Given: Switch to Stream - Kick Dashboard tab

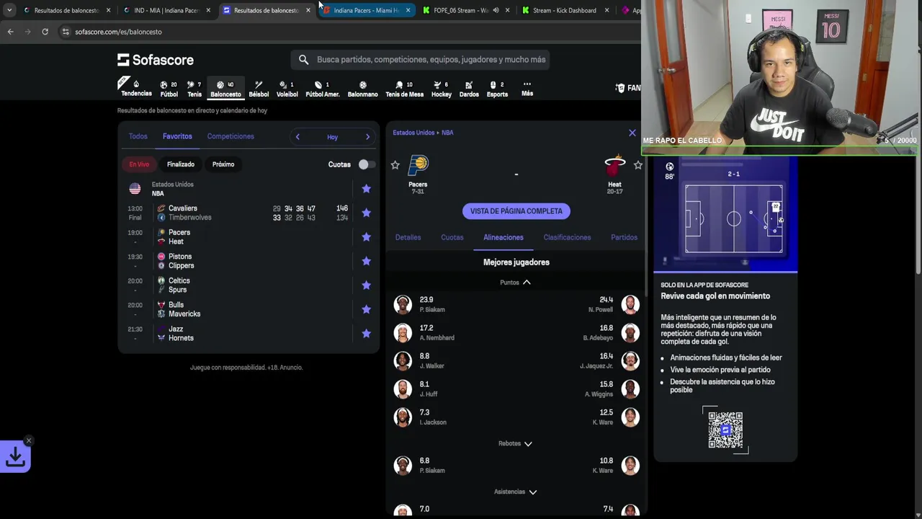Looking at the screenshot, I should tap(565, 10).
